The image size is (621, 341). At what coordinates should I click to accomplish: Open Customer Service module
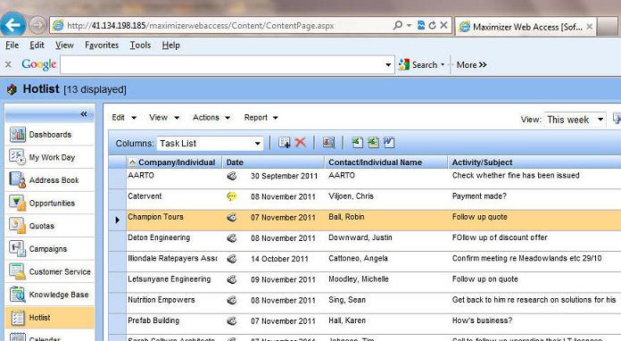49,271
